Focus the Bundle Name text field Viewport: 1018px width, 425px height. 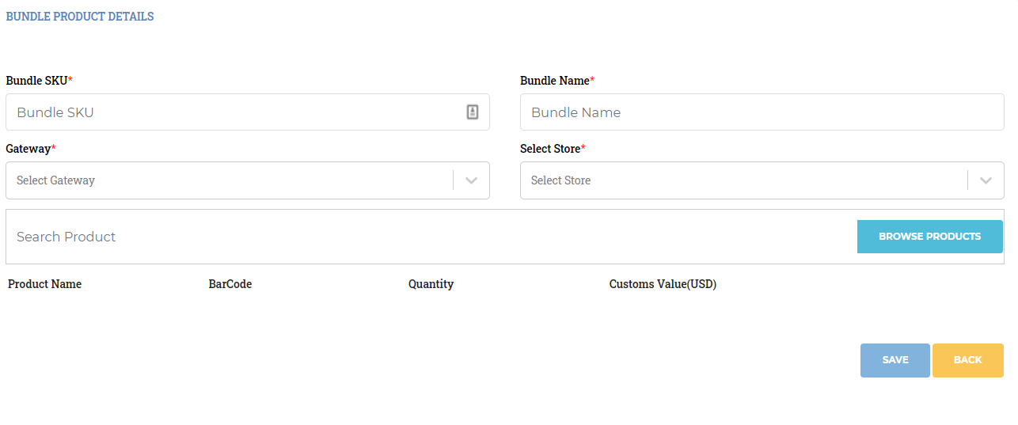click(762, 112)
